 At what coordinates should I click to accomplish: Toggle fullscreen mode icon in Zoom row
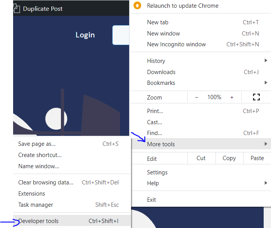tap(256, 97)
